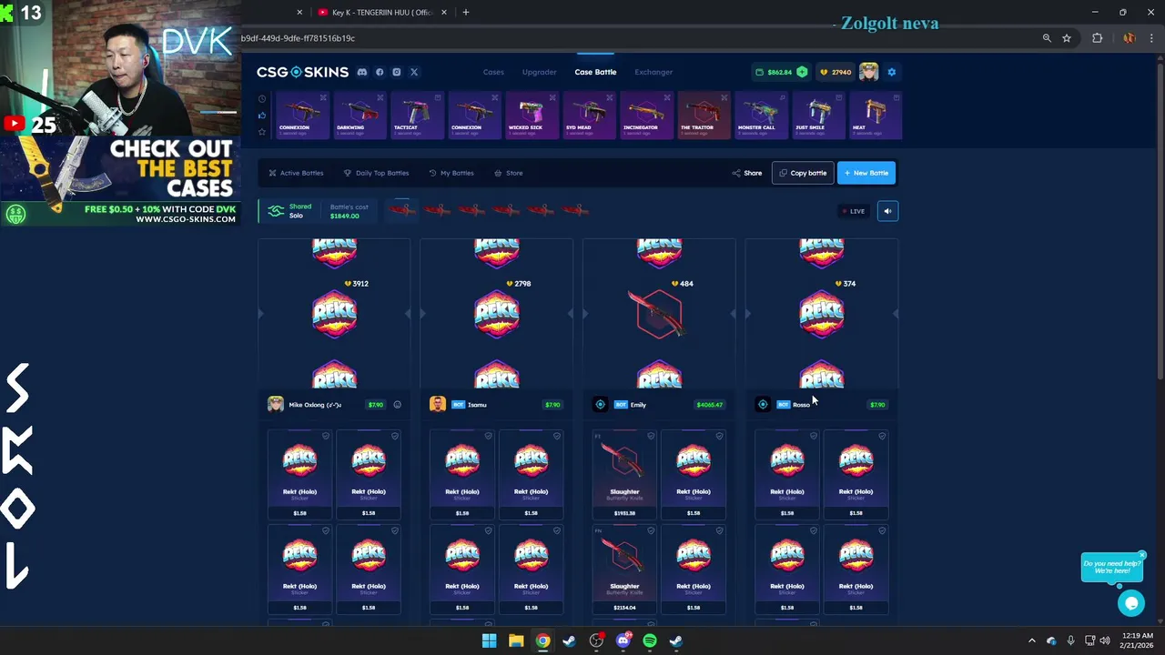Open the Discord link beside the CSGO-Skins logo

pos(362,72)
